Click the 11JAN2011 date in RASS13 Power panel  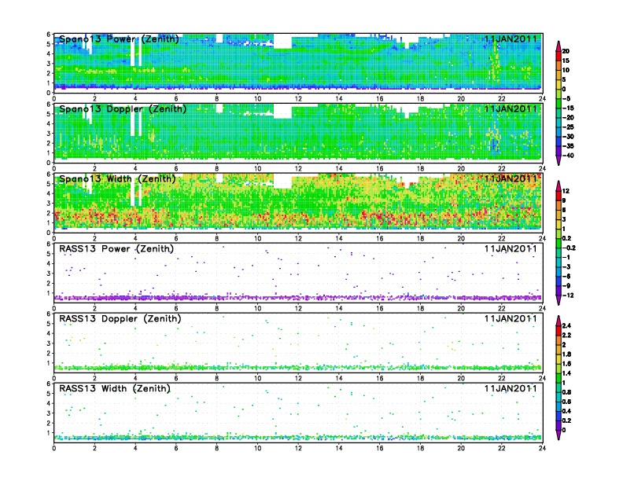click(x=511, y=249)
